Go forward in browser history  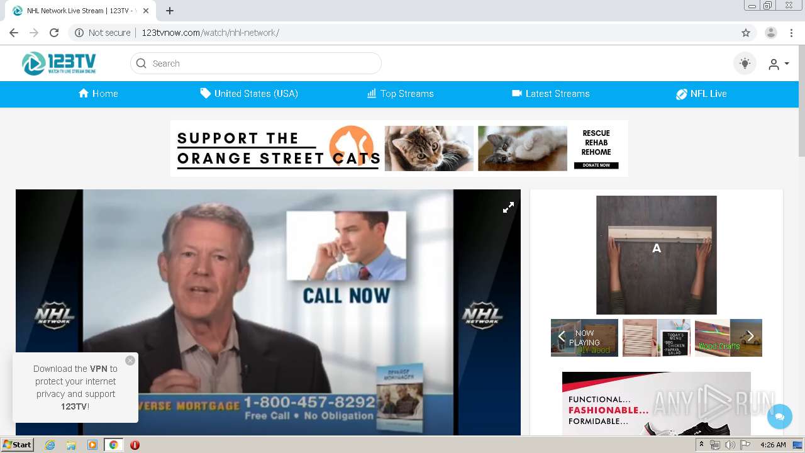pos(34,33)
